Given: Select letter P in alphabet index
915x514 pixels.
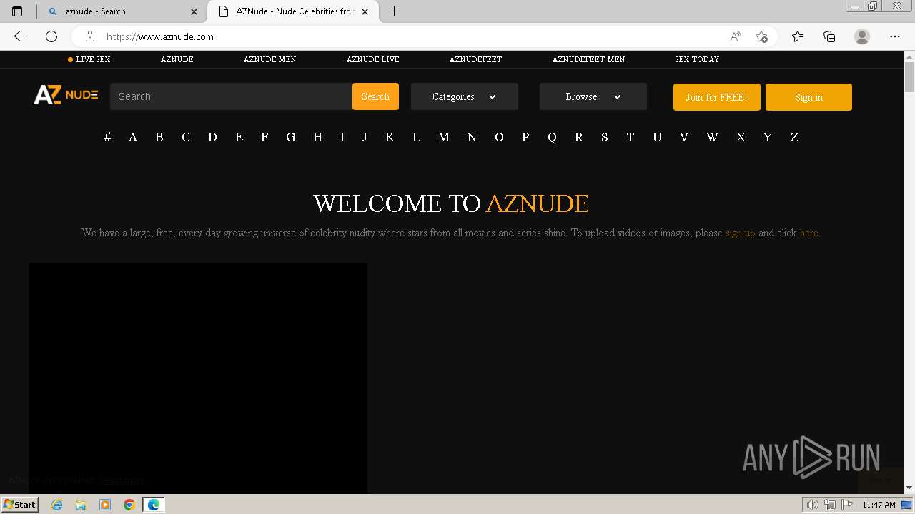Looking at the screenshot, I should [525, 137].
